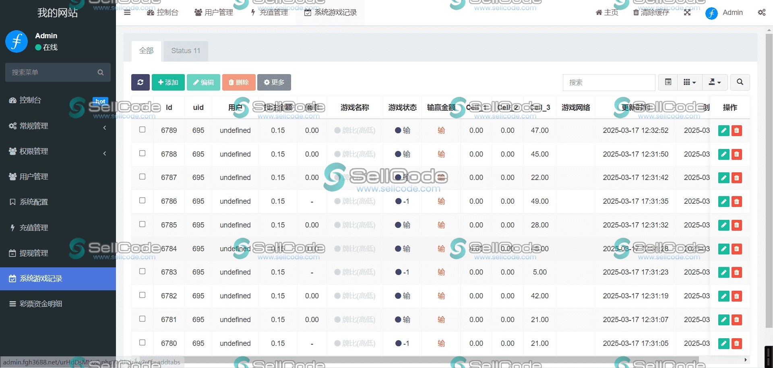Toggle the table card view icon
Image resolution: width=773 pixels, height=368 pixels.
coord(668,82)
